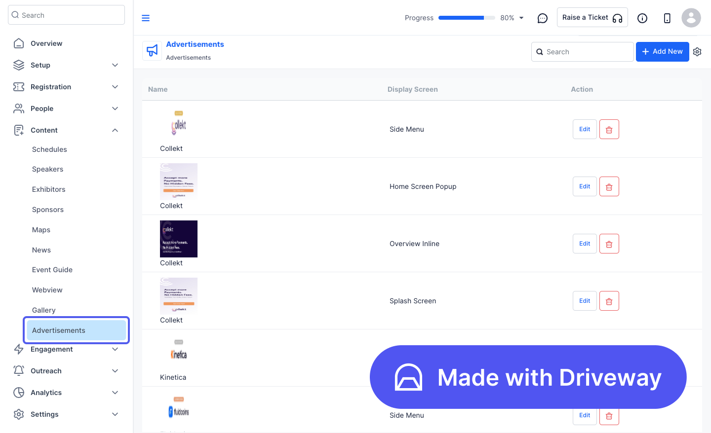The height and width of the screenshot is (433, 711).
Task: Edit the Home Screen Popup advertisement
Action: coord(585,186)
